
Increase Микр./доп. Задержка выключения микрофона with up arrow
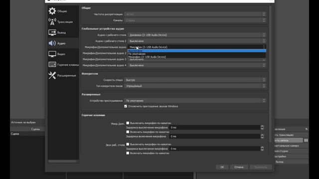point(262,126)
